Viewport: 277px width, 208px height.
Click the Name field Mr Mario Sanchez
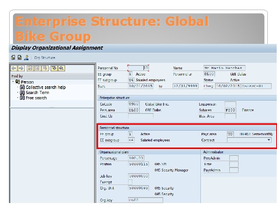point(224,68)
